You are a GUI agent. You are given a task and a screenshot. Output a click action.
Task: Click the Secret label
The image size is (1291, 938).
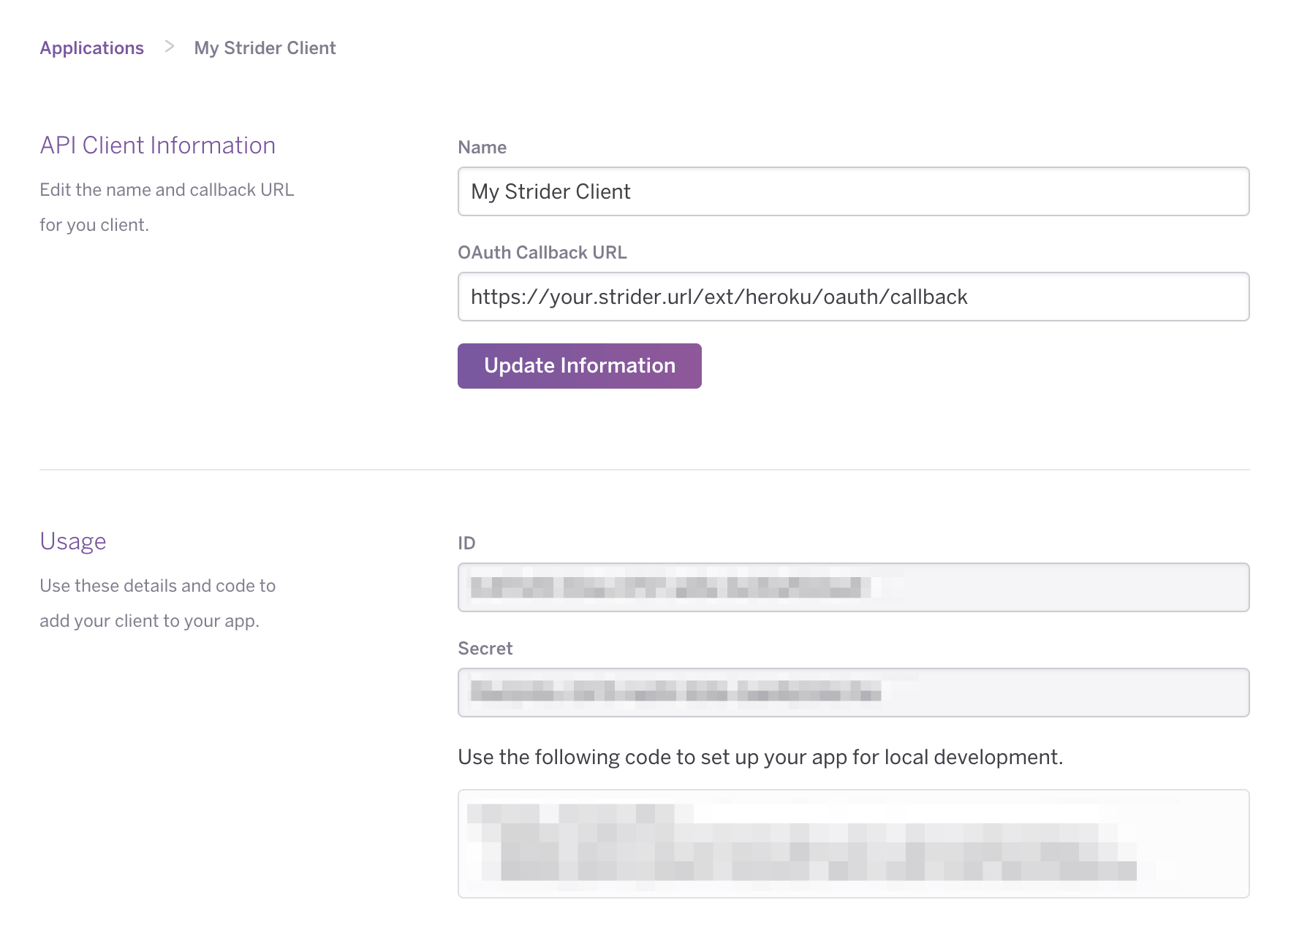pos(485,649)
